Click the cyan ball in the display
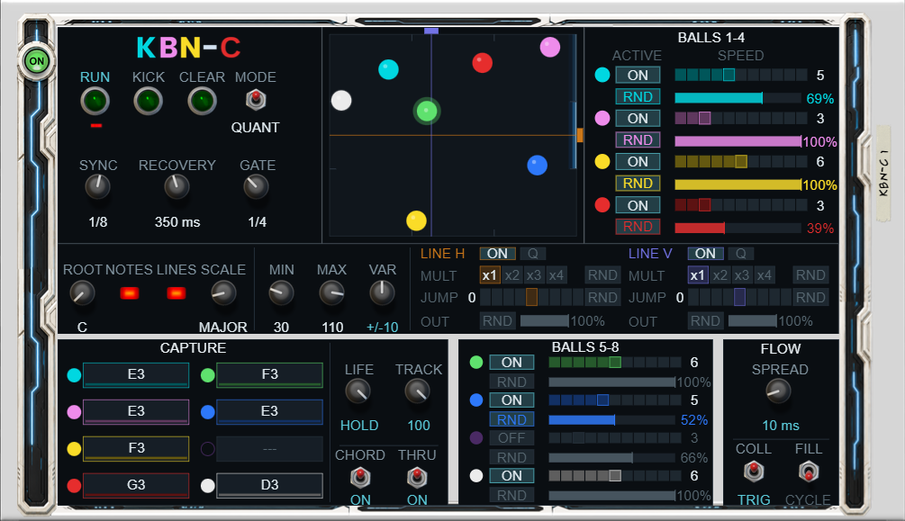Viewport: 905px width, 521px height. coord(388,69)
